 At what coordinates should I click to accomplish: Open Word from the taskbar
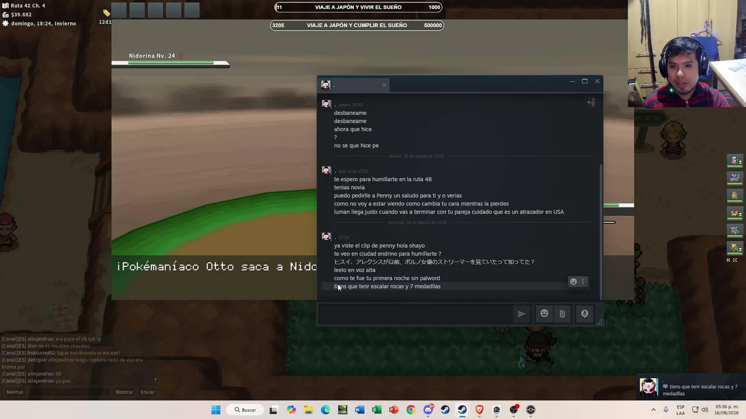pyautogui.click(x=360, y=410)
